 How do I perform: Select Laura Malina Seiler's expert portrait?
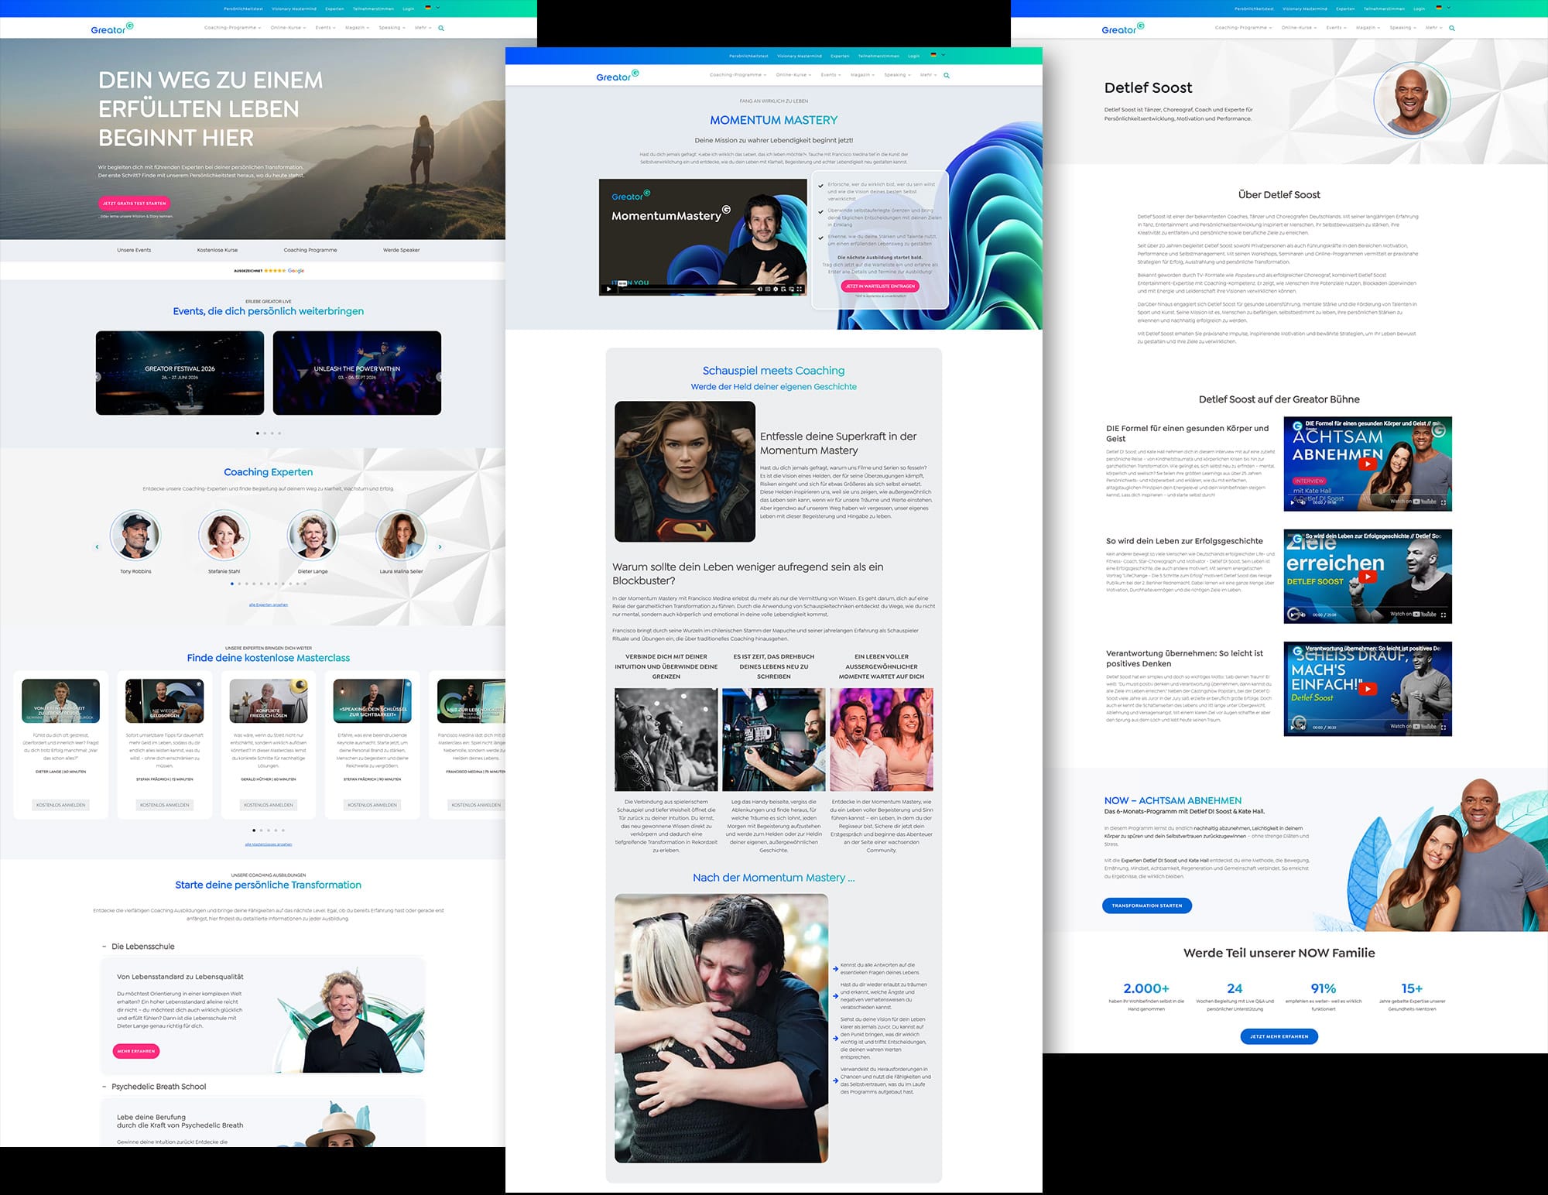[401, 535]
